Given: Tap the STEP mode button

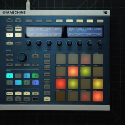Looking at the screenshot, I should click(x=18, y=21).
